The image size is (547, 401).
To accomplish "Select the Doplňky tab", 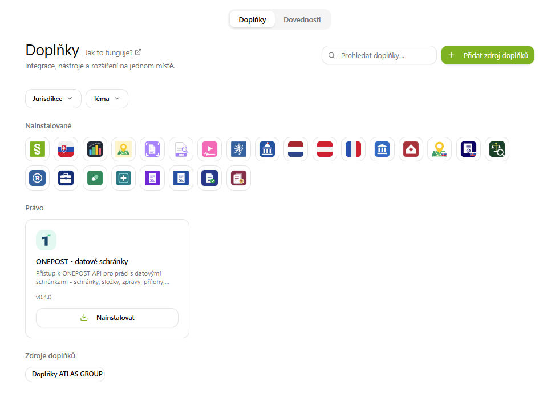I will pyautogui.click(x=252, y=20).
